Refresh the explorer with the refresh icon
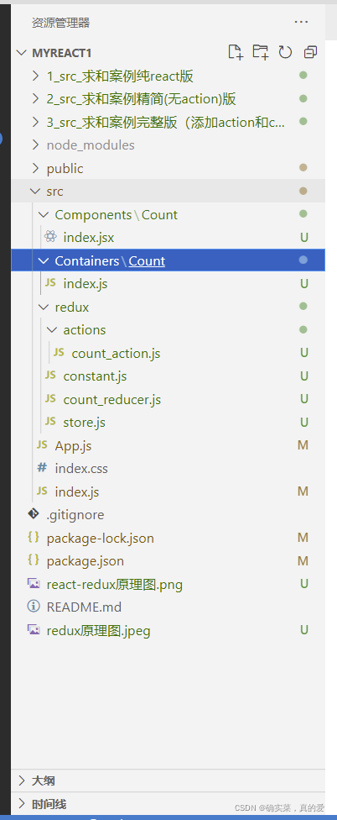 tap(285, 52)
